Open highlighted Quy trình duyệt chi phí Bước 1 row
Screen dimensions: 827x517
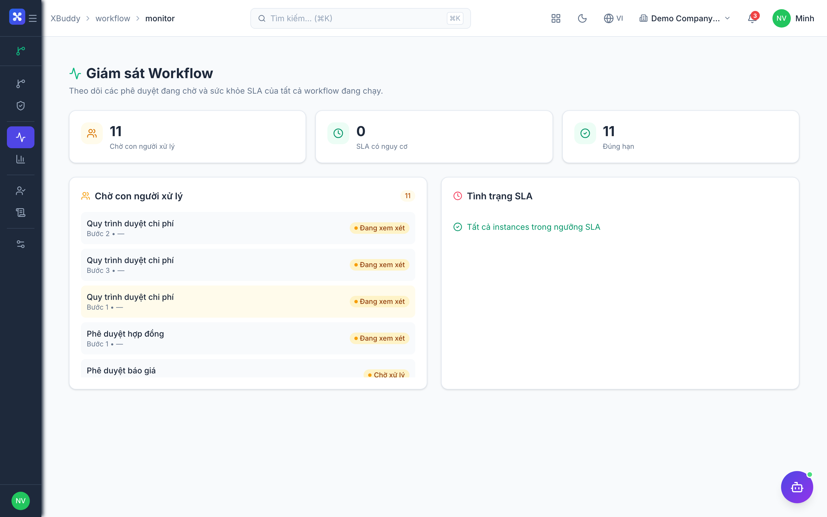point(248,302)
